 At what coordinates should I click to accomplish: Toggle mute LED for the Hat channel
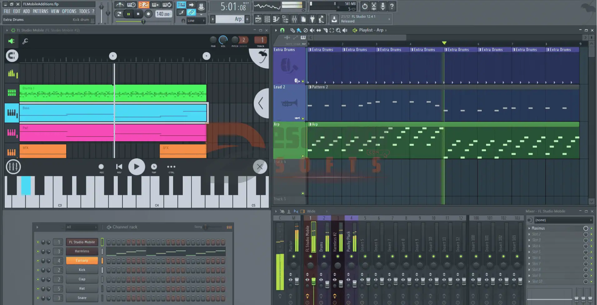(x=38, y=289)
